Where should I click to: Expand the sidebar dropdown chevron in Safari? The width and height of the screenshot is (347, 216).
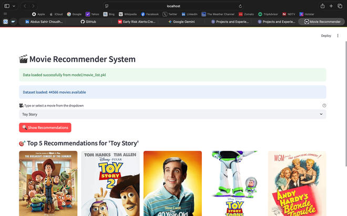[13, 6]
